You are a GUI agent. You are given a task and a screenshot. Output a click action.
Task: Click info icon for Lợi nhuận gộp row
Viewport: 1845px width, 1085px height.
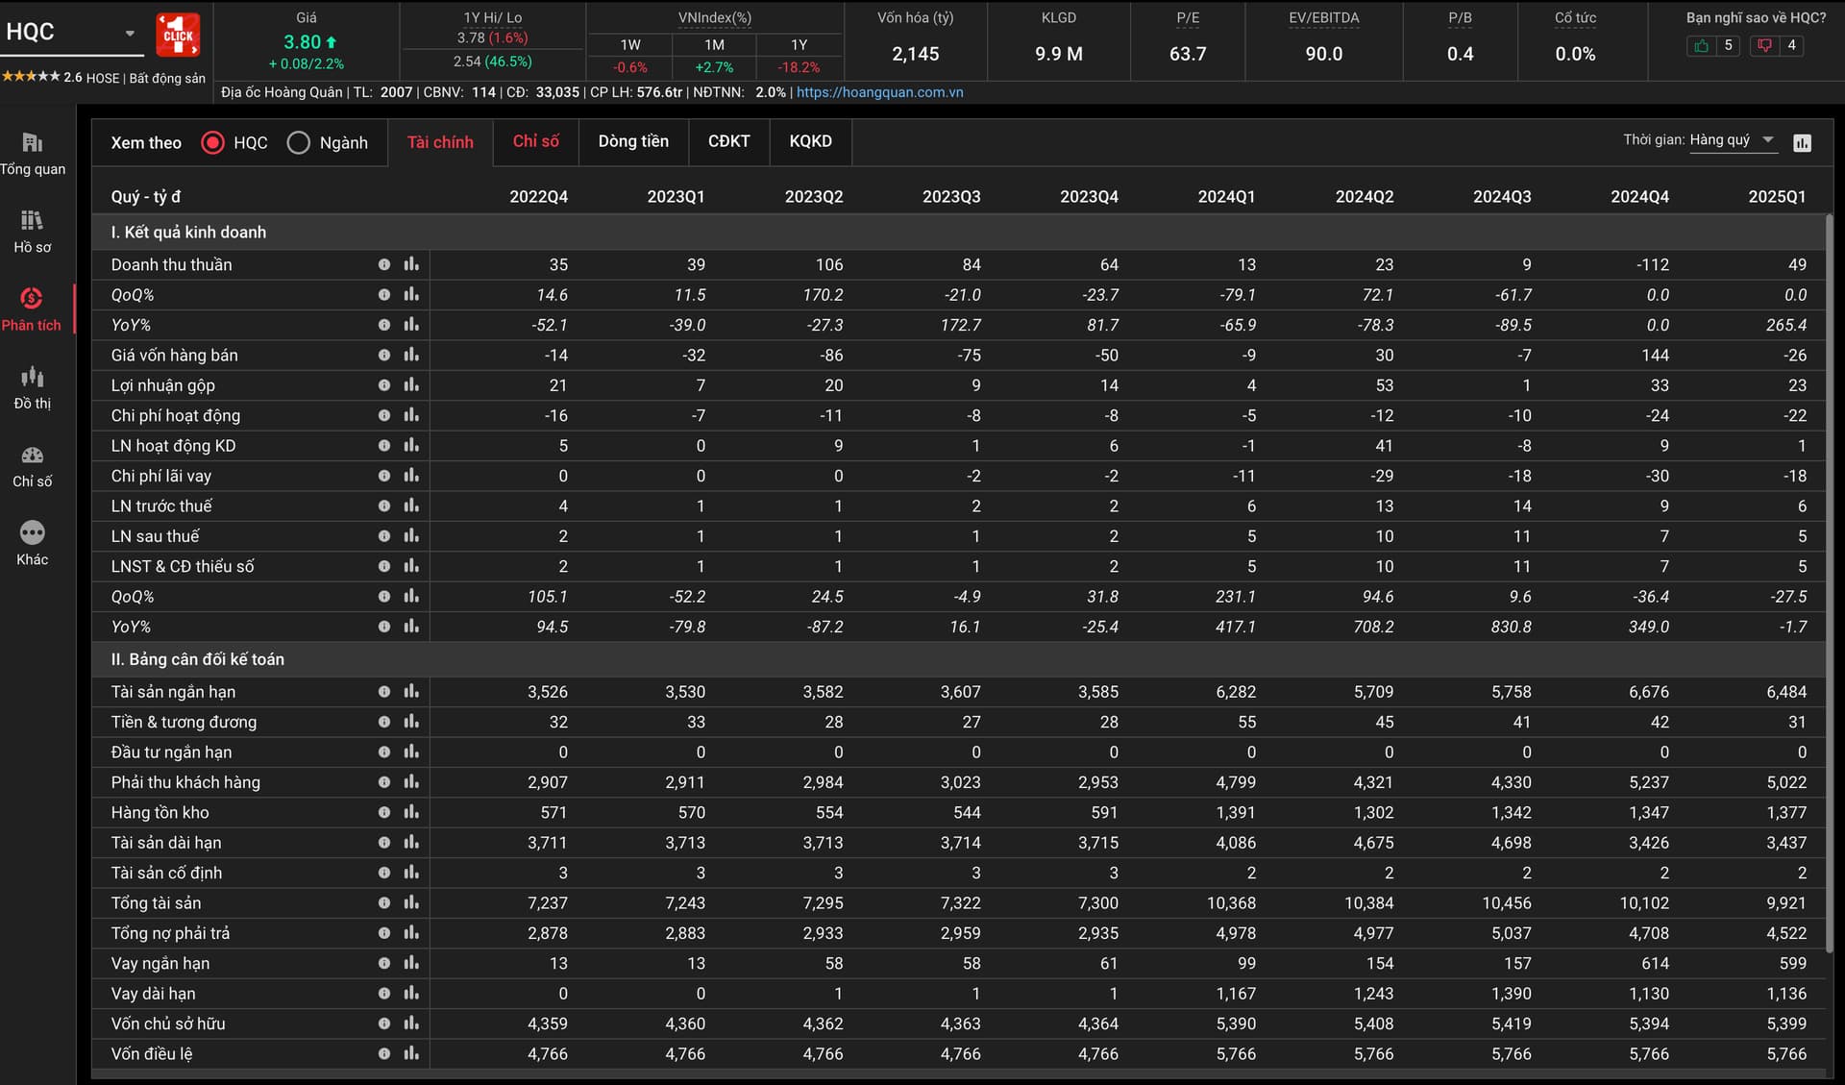pyautogui.click(x=384, y=385)
